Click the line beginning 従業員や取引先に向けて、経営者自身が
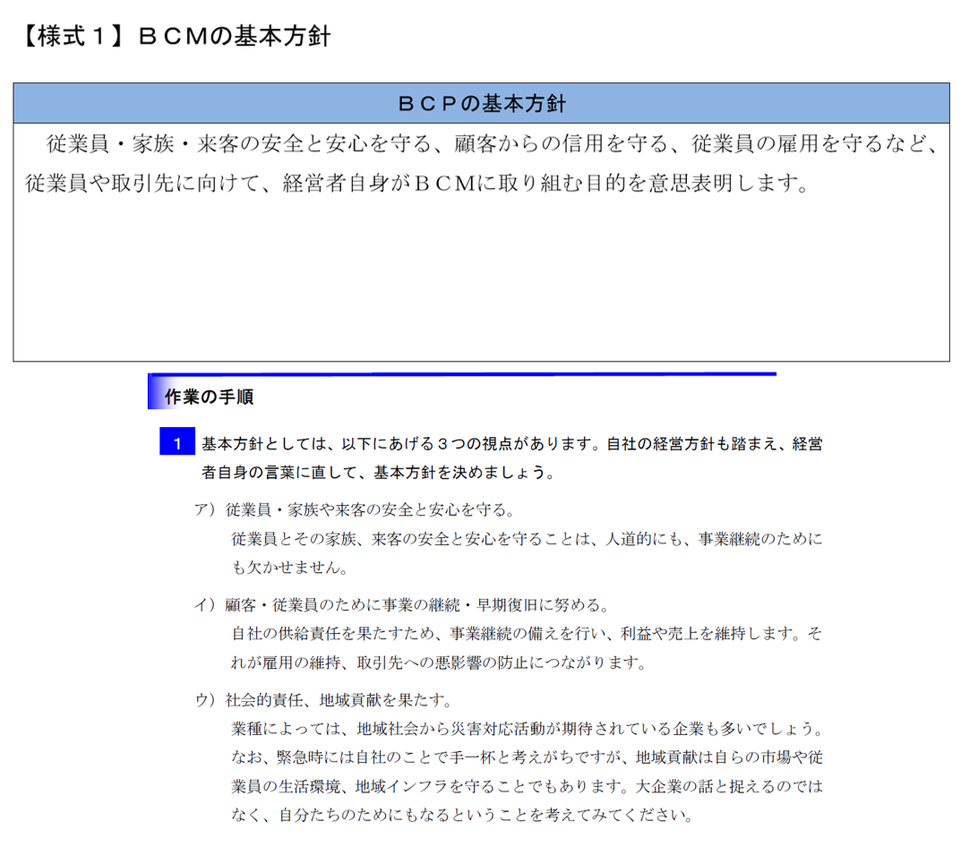Image resolution: width=978 pixels, height=846 pixels. (417, 184)
